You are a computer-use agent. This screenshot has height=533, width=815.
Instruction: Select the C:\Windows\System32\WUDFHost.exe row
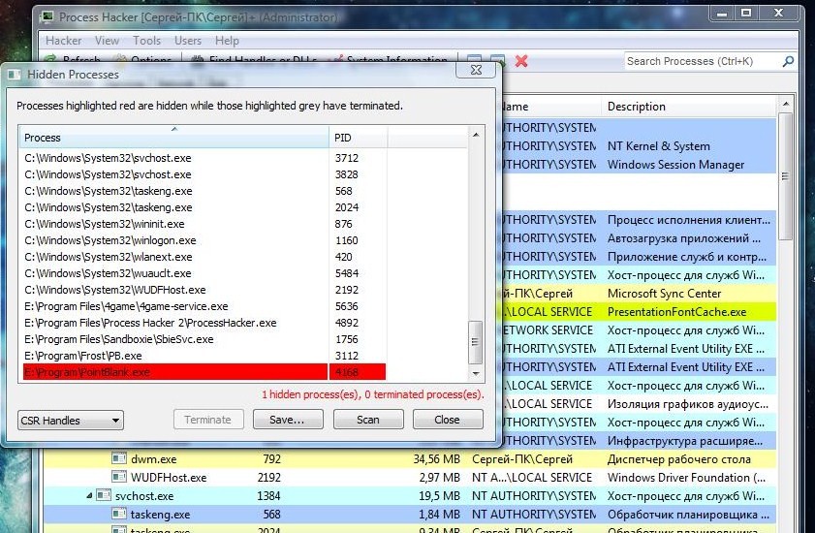[x=204, y=290]
